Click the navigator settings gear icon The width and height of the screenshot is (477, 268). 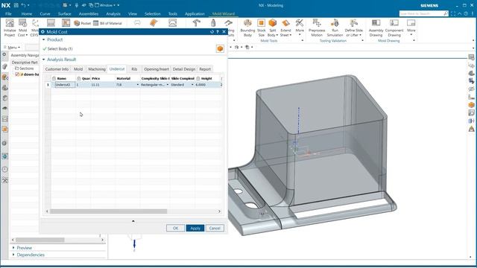[x=4, y=54]
